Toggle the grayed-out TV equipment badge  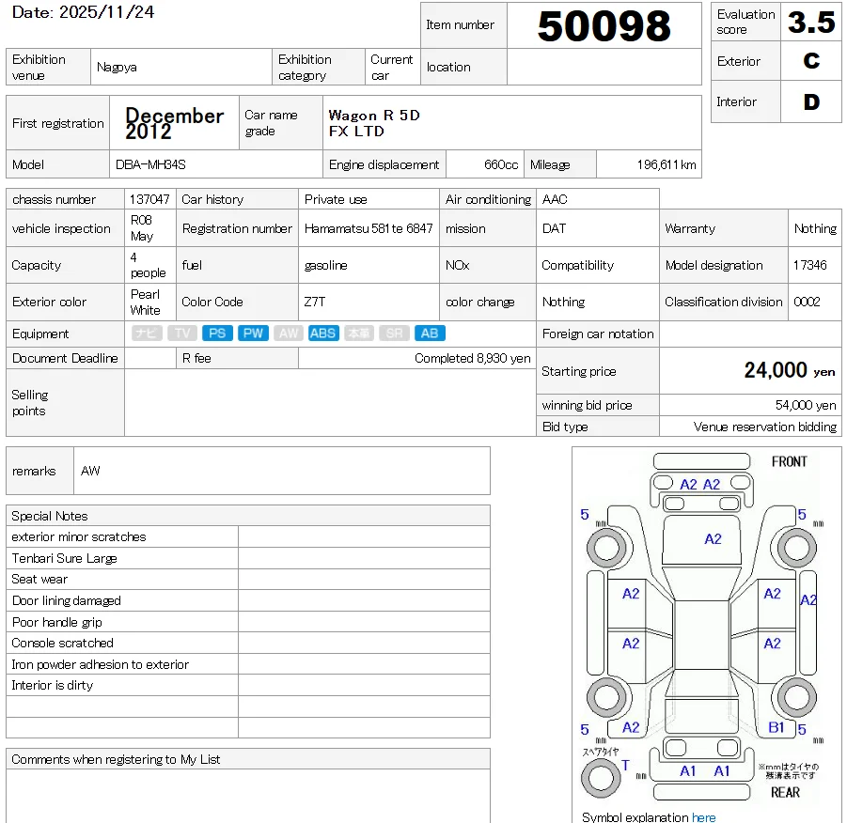point(182,333)
